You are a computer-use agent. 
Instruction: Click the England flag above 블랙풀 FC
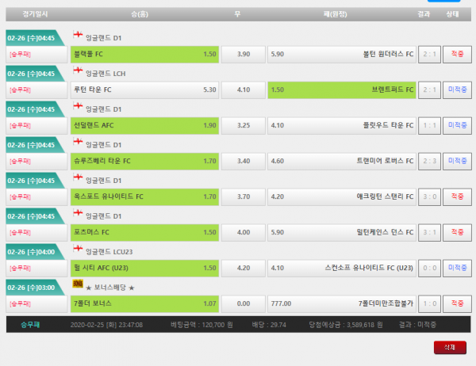77,36
